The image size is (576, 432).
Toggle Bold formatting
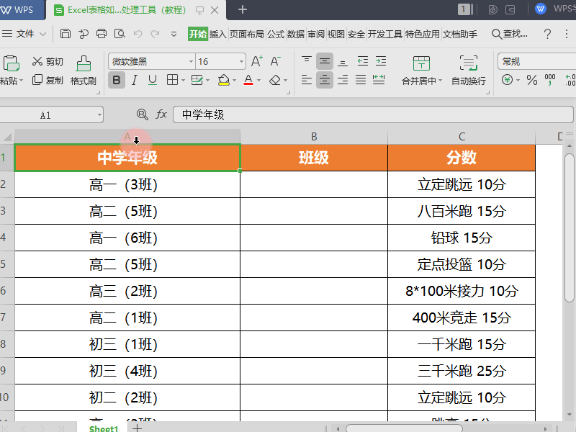tap(117, 80)
